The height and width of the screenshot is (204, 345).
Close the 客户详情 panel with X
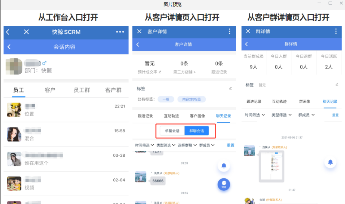[x=139, y=32]
